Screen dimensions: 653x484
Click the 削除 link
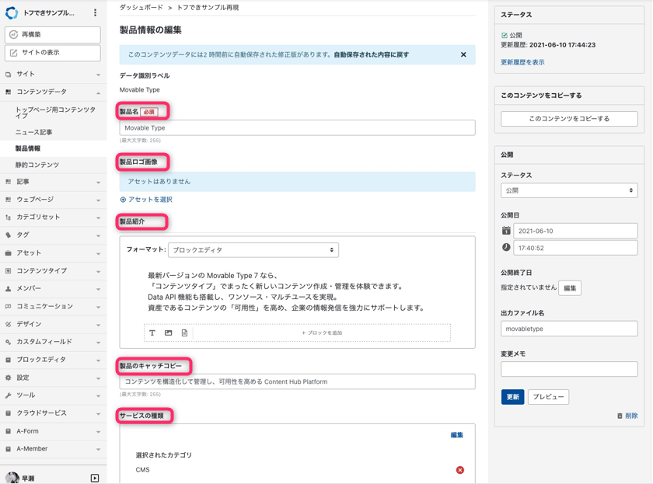click(627, 416)
